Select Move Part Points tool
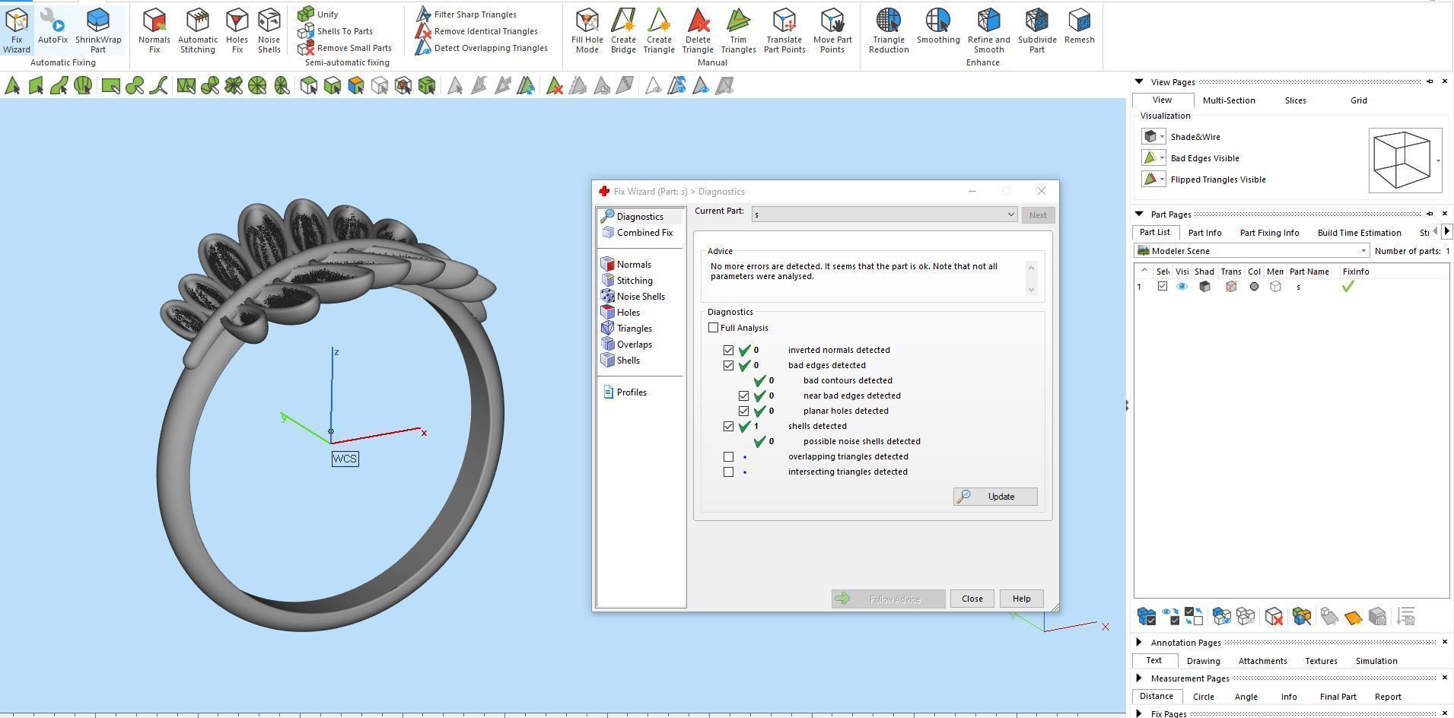 (832, 31)
